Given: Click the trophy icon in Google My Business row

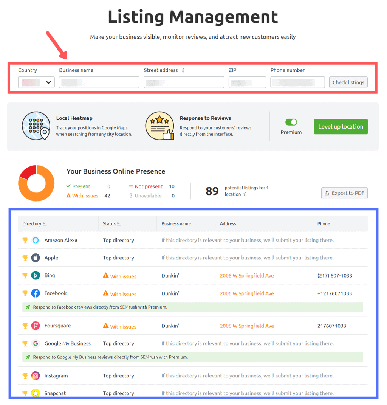Looking at the screenshot, I should coord(25,343).
